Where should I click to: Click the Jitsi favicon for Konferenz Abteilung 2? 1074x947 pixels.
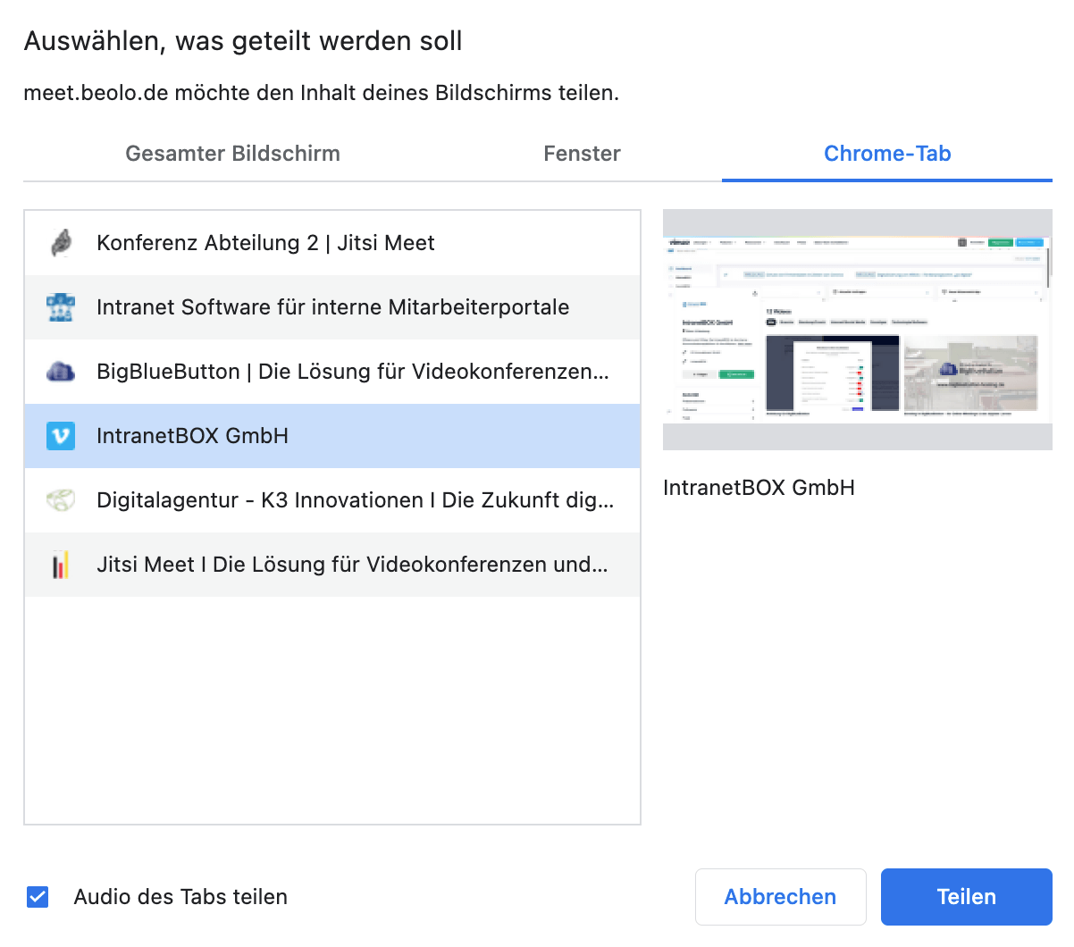[61, 243]
